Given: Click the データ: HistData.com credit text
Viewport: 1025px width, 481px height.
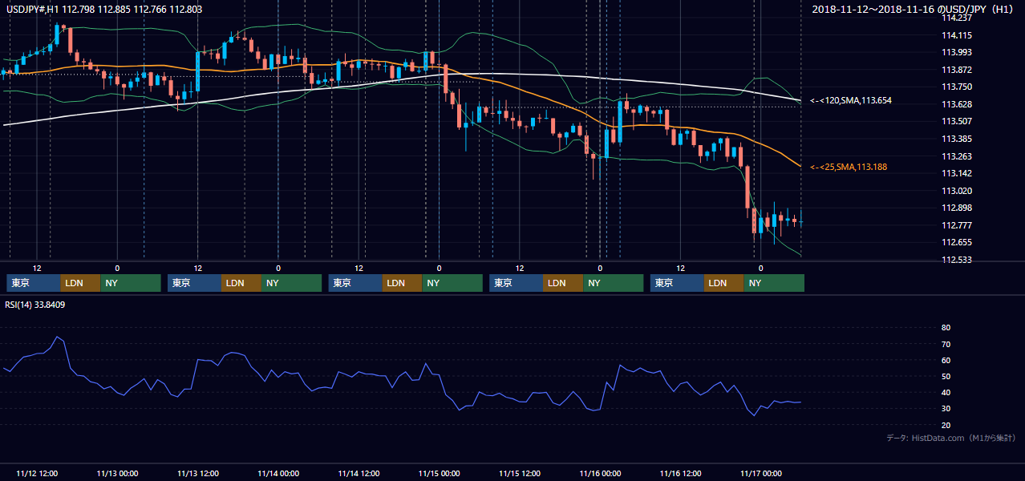Looking at the screenshot, I should (x=951, y=438).
